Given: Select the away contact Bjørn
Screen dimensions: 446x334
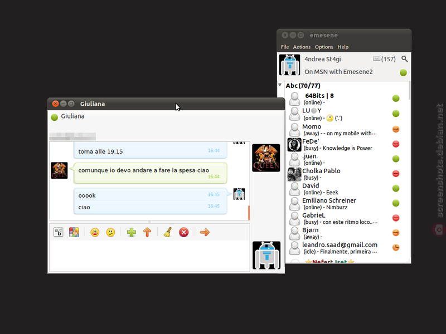Looking at the screenshot, I should coord(344,233).
